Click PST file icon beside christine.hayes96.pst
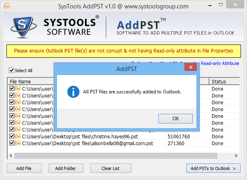Screen dimensions: 247x180 tap(18, 136)
